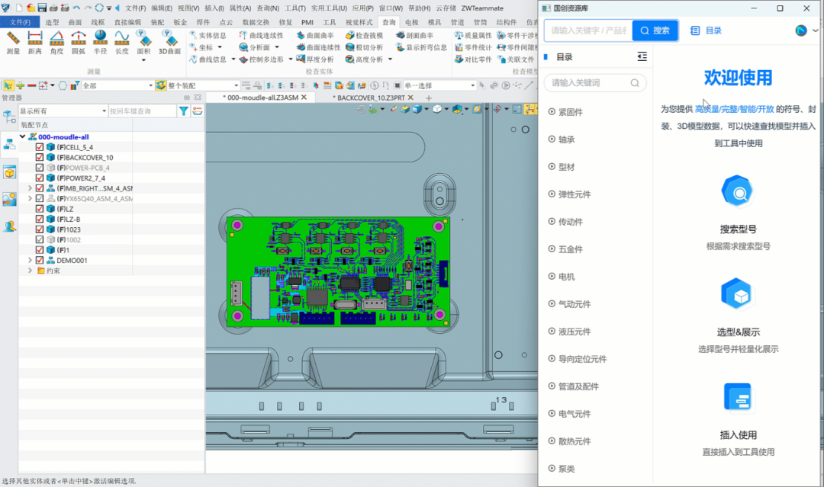Collapse the 000-moudle-all root node
824x487 pixels.
(23, 136)
